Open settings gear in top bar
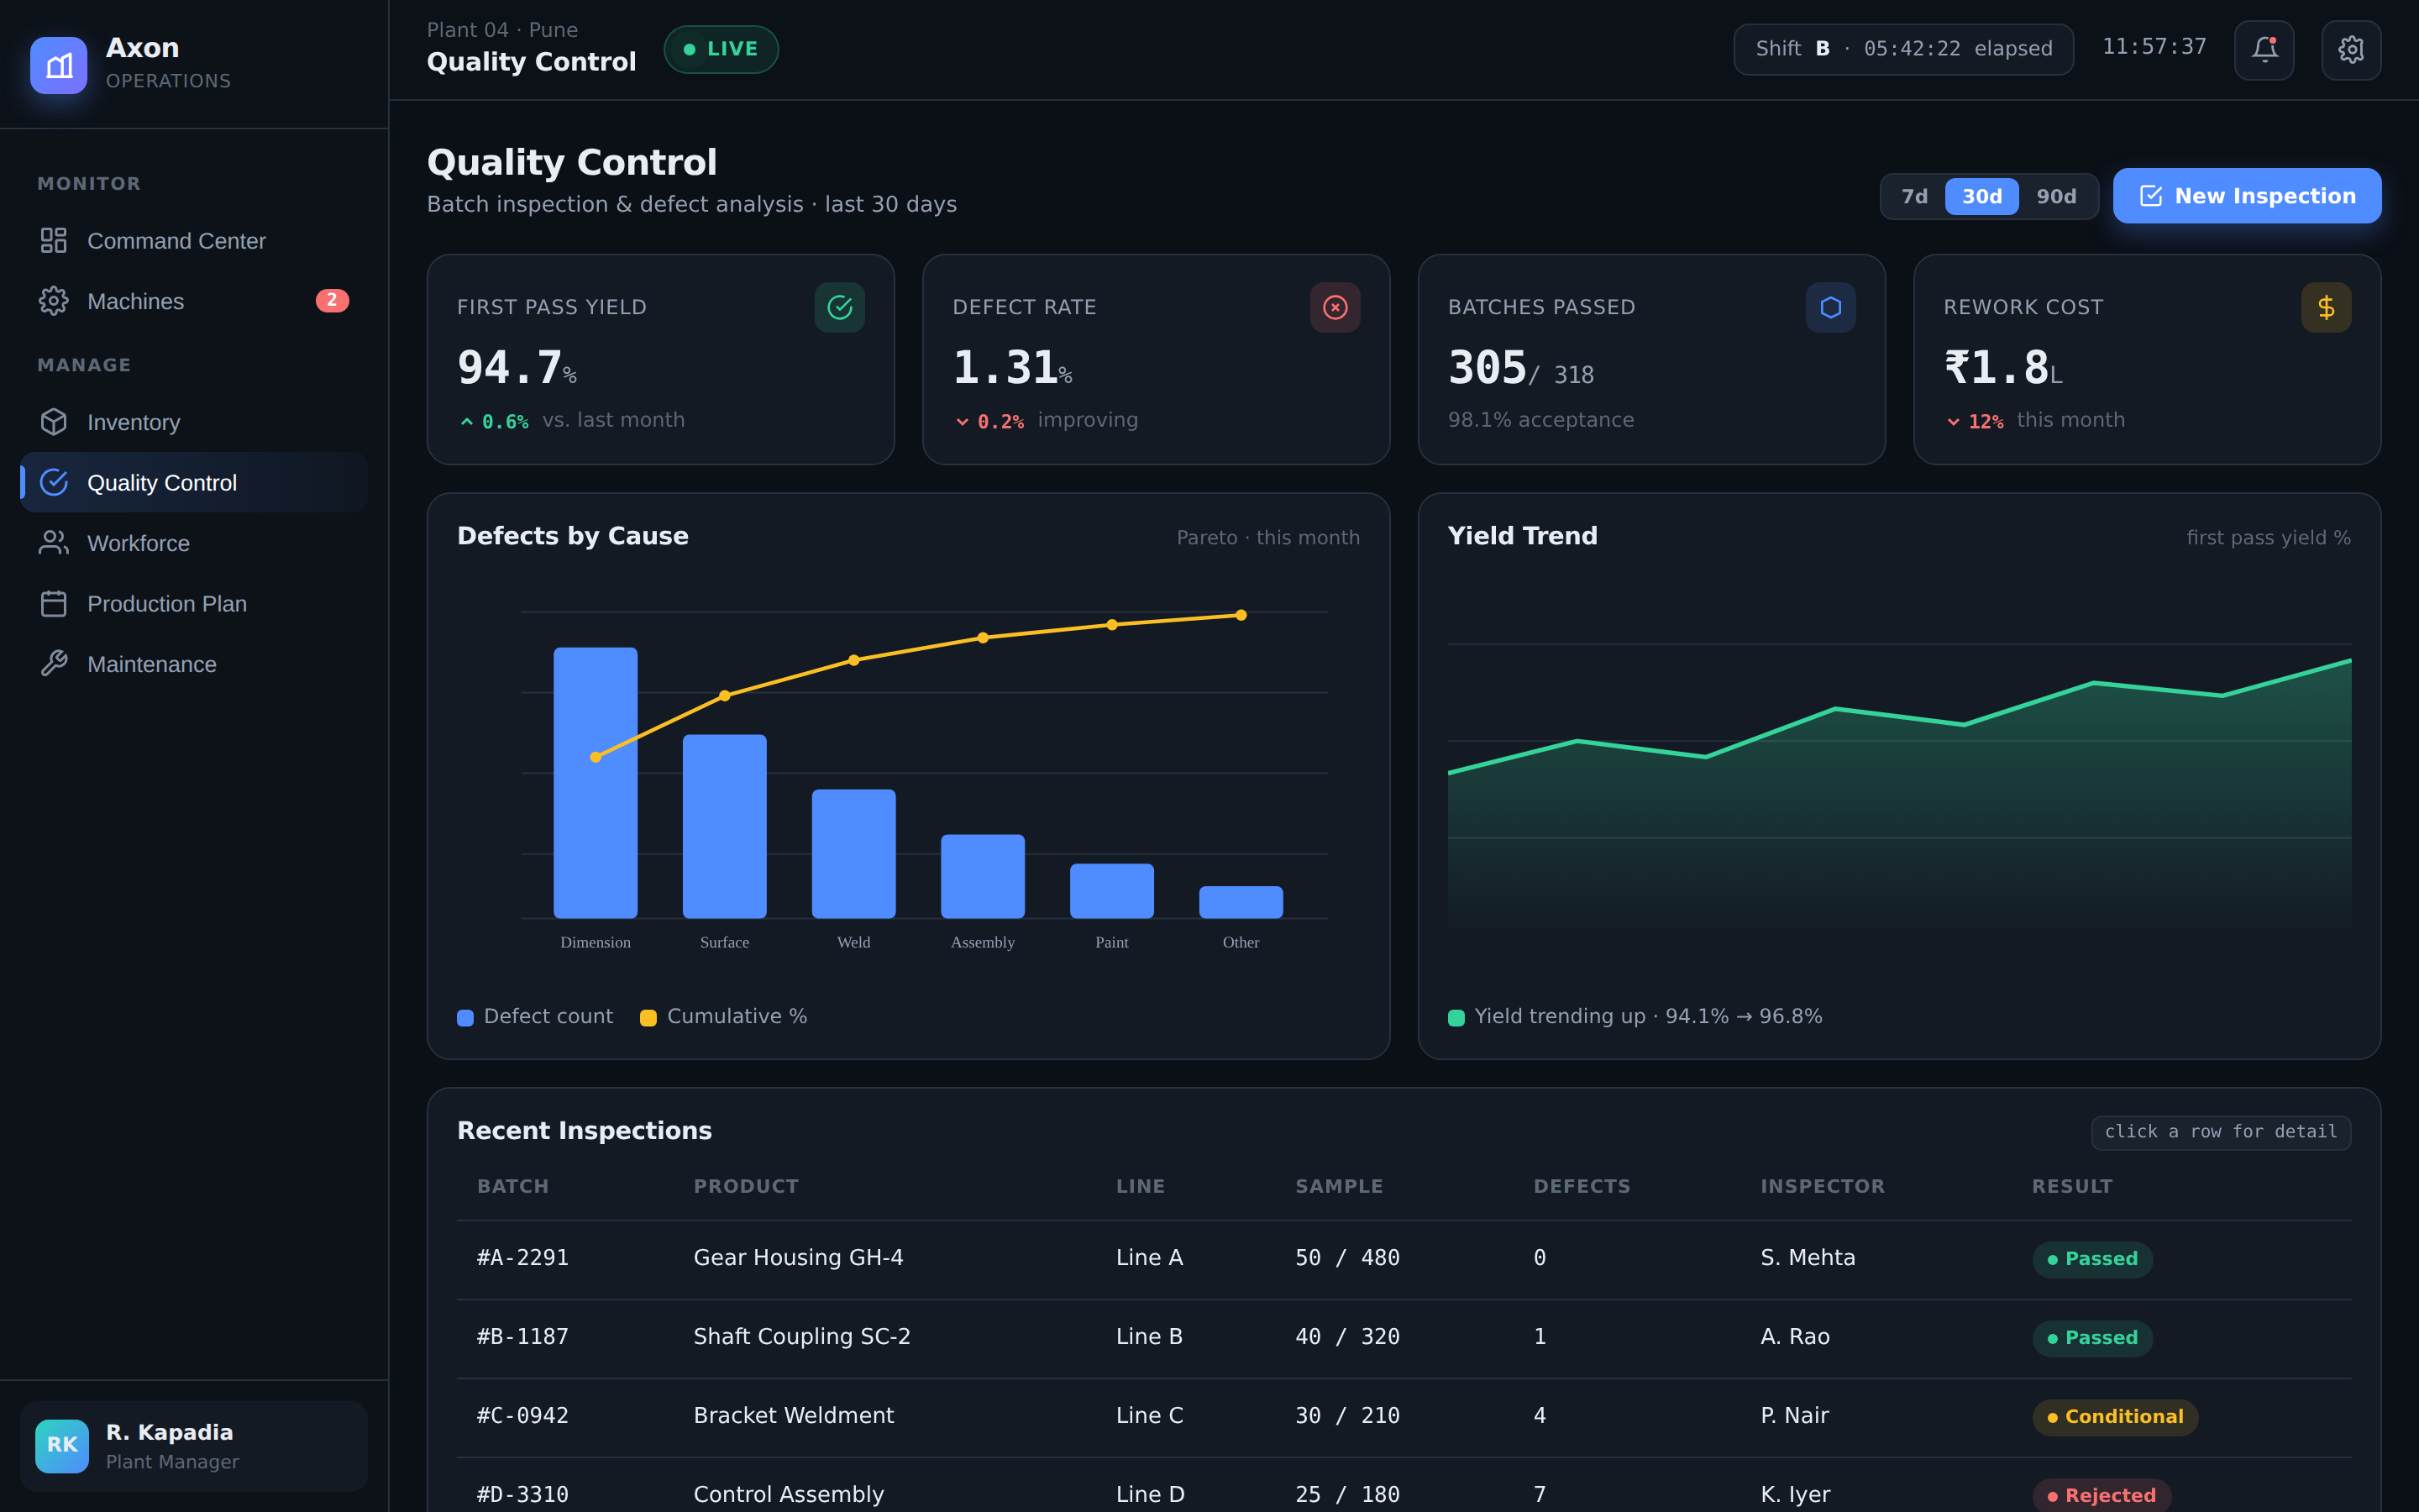Viewport: 2419px width, 1512px height. tap(2351, 49)
